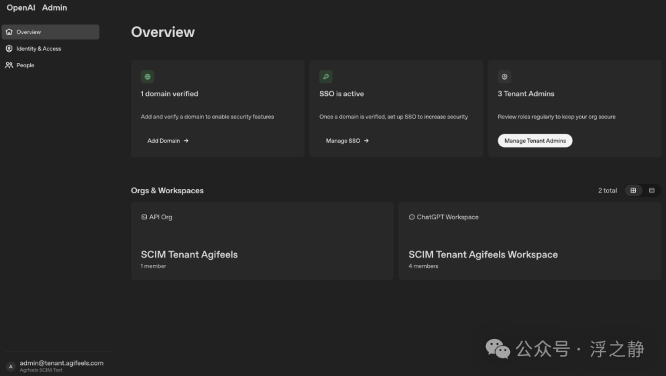Click the green globe domain icon

(147, 77)
